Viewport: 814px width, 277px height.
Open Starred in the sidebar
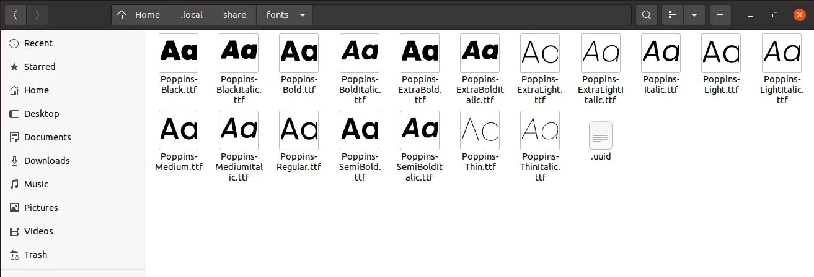point(73,67)
